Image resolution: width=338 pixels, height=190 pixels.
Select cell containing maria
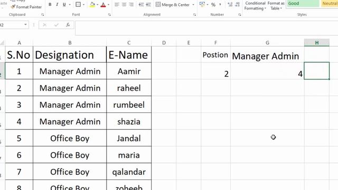[129, 155]
